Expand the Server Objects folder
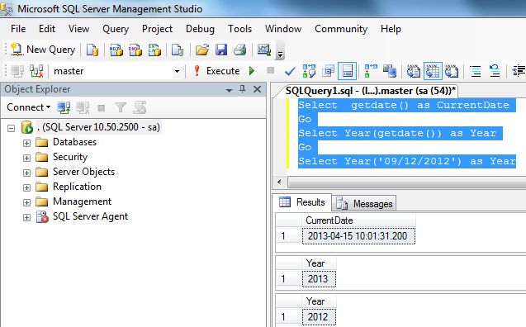This screenshot has width=526, height=327. pos(26,173)
